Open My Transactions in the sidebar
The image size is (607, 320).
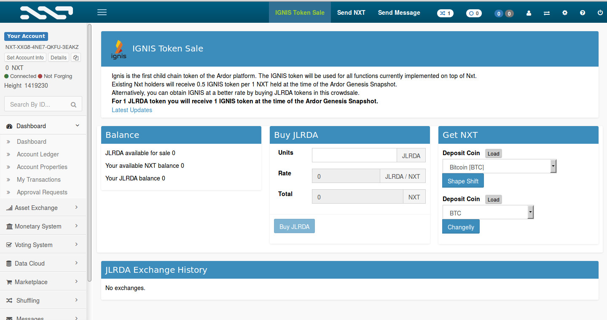click(39, 180)
